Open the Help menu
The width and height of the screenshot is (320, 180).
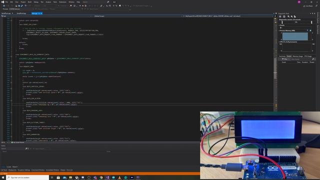(x=78, y=2)
